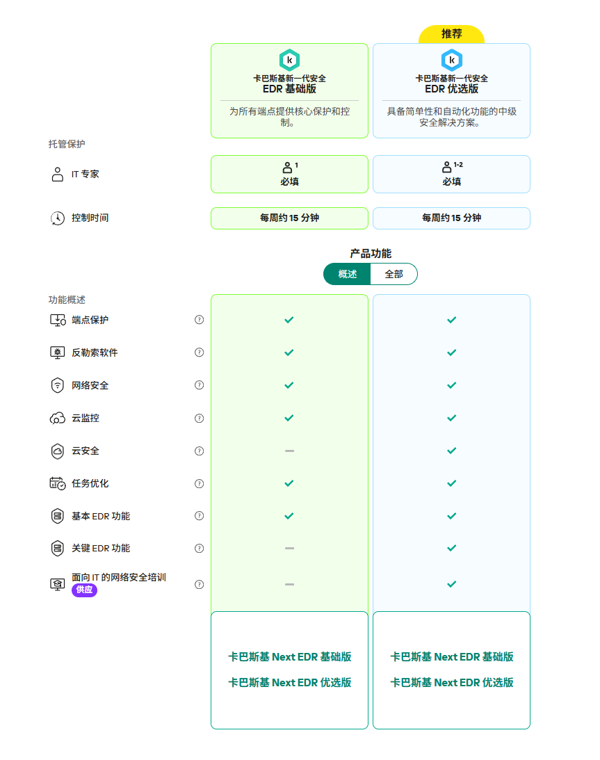This screenshot has height=760, width=600.
Task: Open 卡巴斯基 Next EDR 基础版 link in left card
Action: click(x=289, y=656)
